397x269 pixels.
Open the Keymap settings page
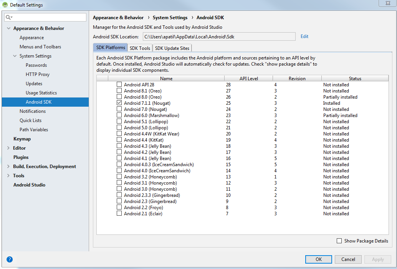22,139
